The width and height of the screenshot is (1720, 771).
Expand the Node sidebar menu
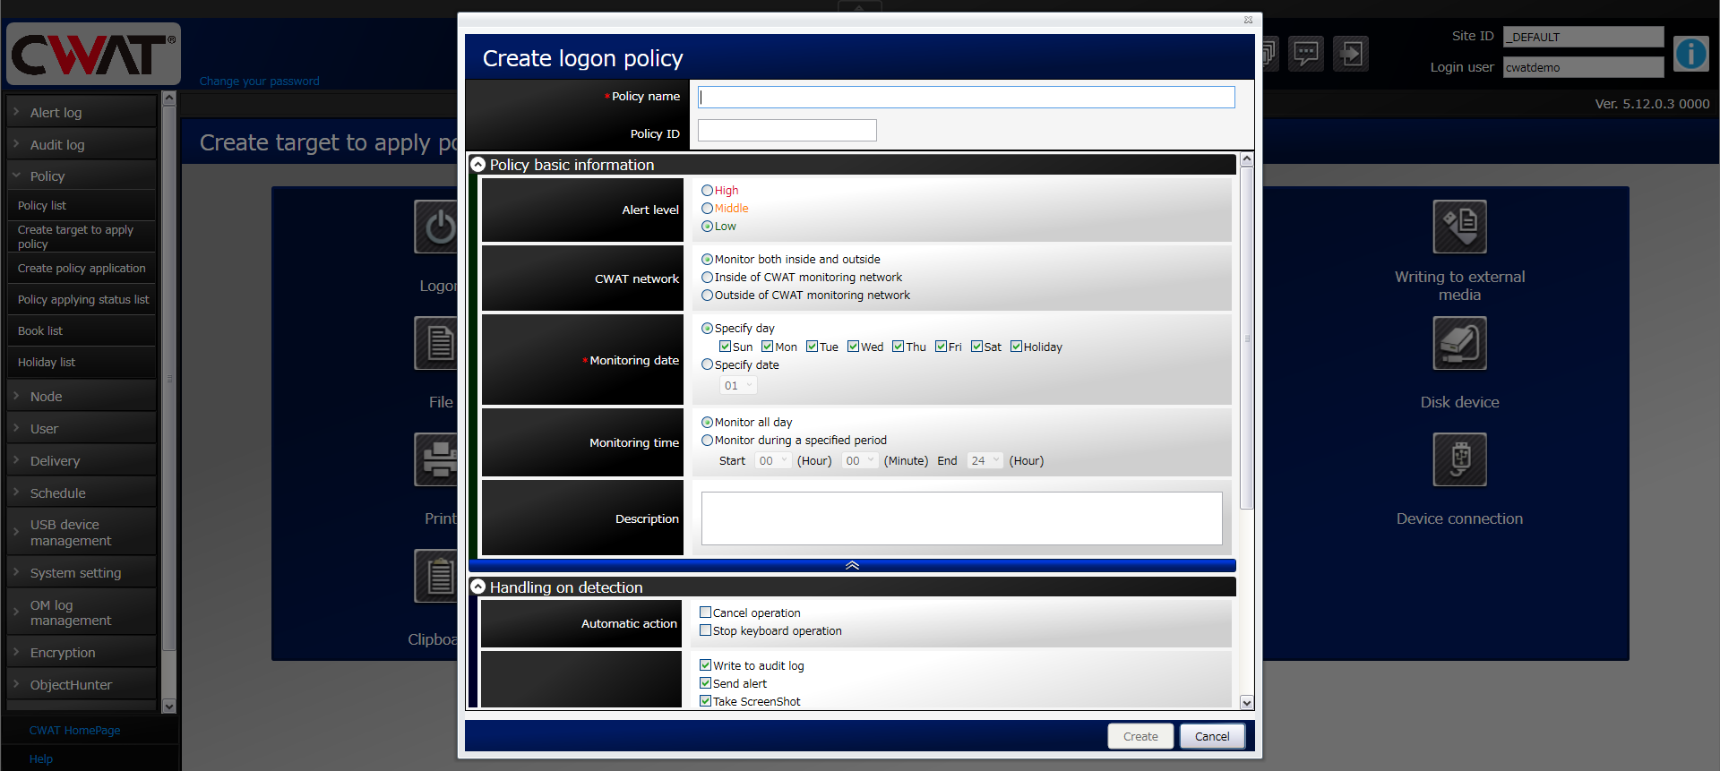[x=82, y=397]
